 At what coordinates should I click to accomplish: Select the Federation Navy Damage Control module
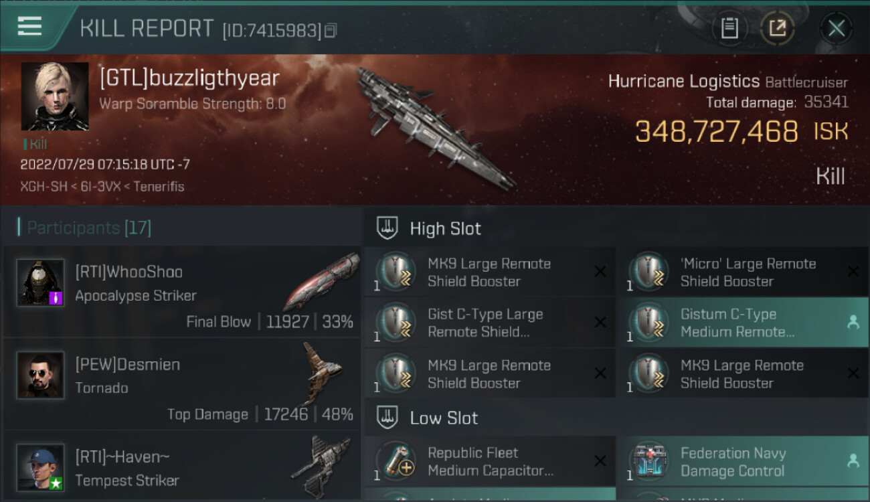pyautogui.click(x=742, y=462)
